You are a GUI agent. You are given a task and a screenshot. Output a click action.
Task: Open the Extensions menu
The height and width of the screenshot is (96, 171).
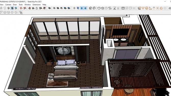coord(36,5)
